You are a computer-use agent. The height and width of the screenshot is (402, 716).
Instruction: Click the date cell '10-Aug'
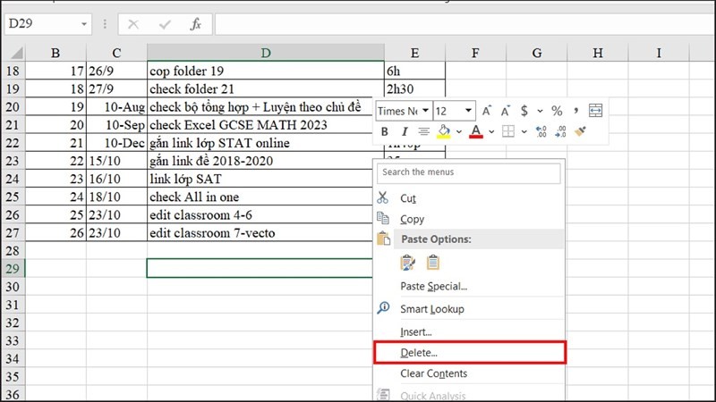(116, 106)
